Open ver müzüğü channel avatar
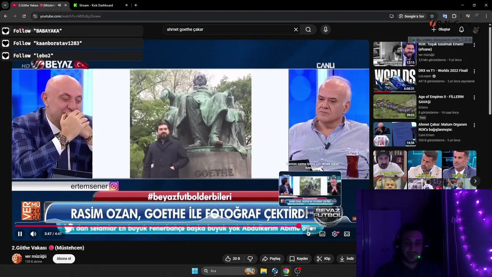Viewport: 492px width, 277px height. 17,259
